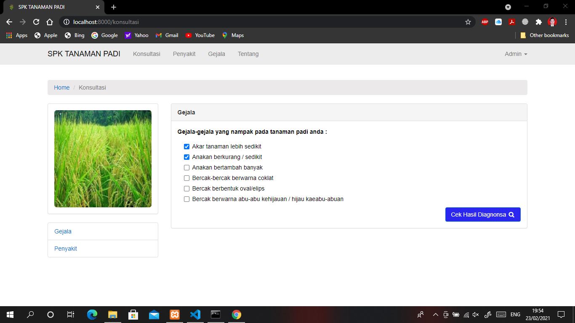This screenshot has width=575, height=323.
Task: Open Visual Studio Code from the taskbar
Action: point(195,314)
